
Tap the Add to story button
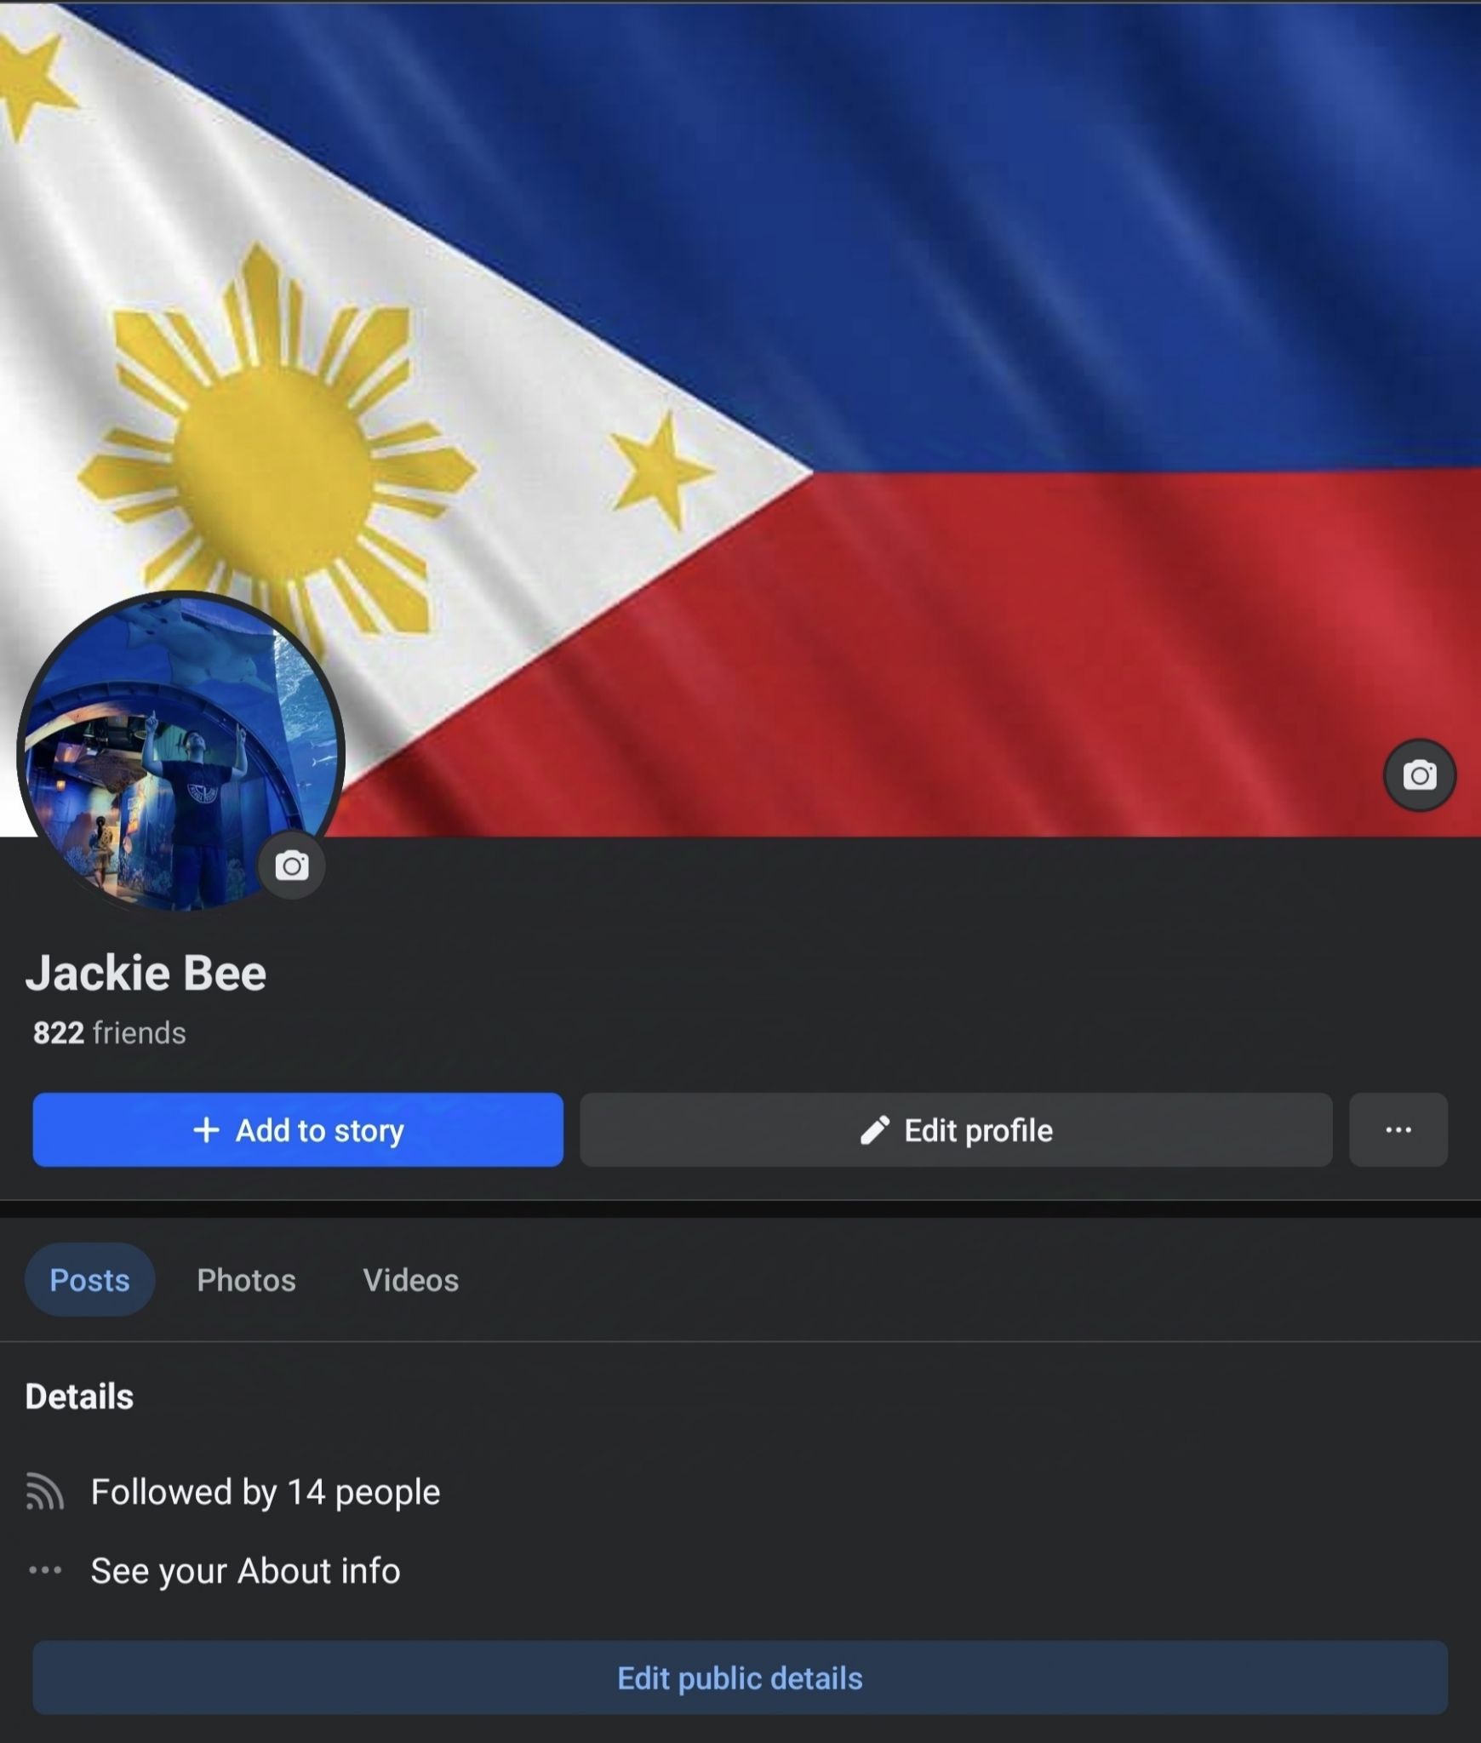click(298, 1129)
